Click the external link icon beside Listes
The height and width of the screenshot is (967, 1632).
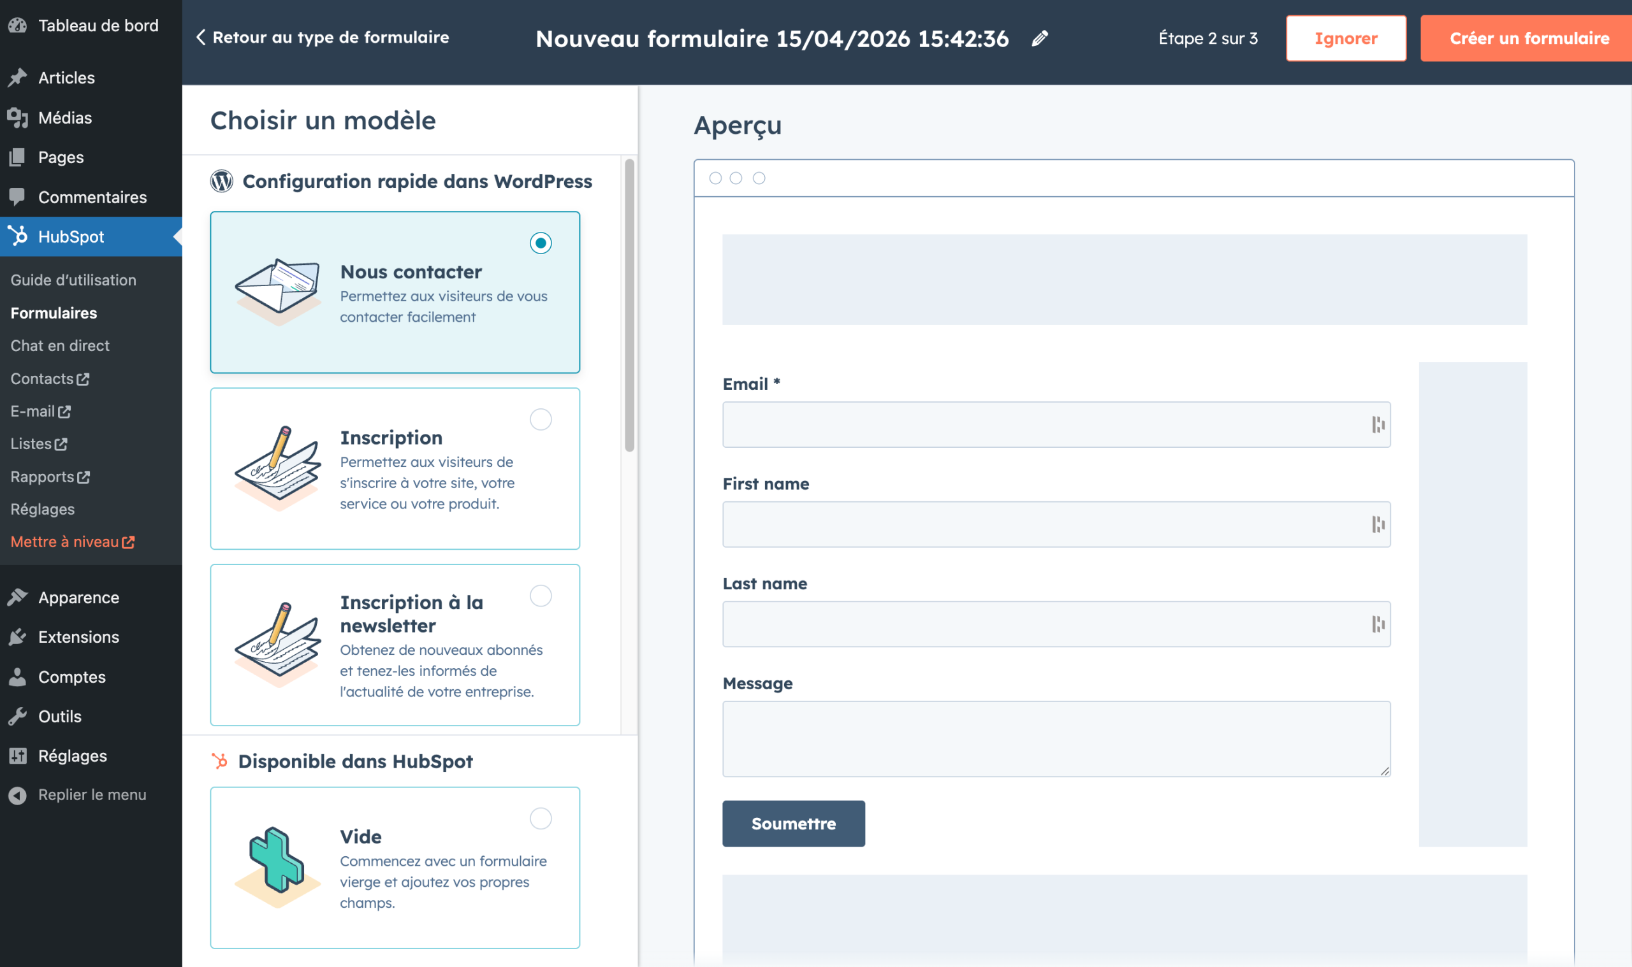coord(61,445)
